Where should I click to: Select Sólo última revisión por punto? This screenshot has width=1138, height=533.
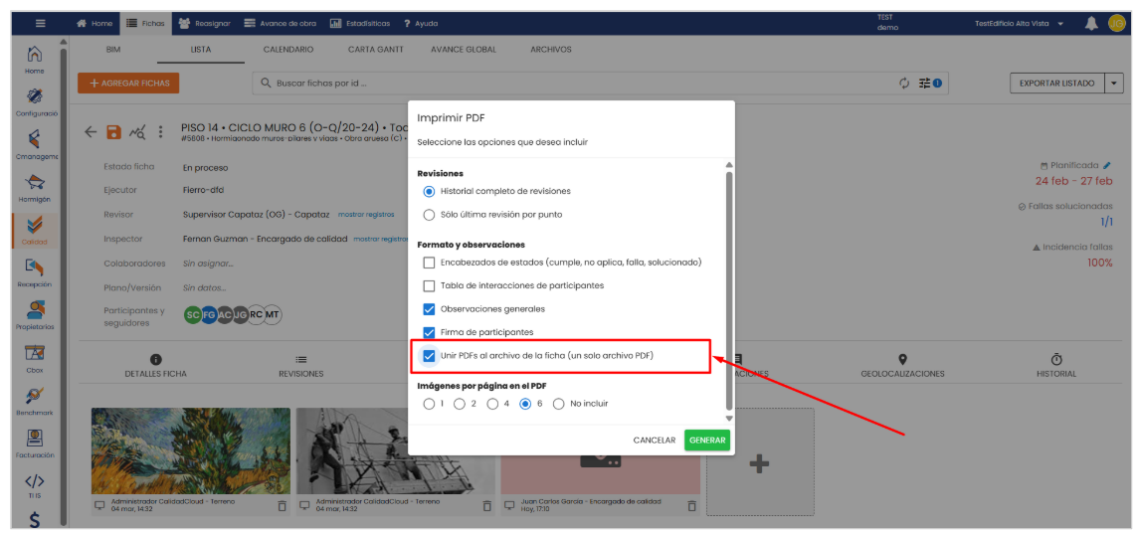coord(429,215)
